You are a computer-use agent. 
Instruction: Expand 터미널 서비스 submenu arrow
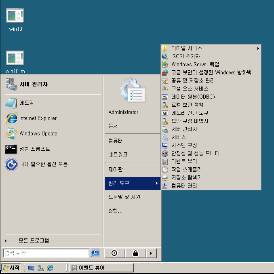tap(258, 48)
